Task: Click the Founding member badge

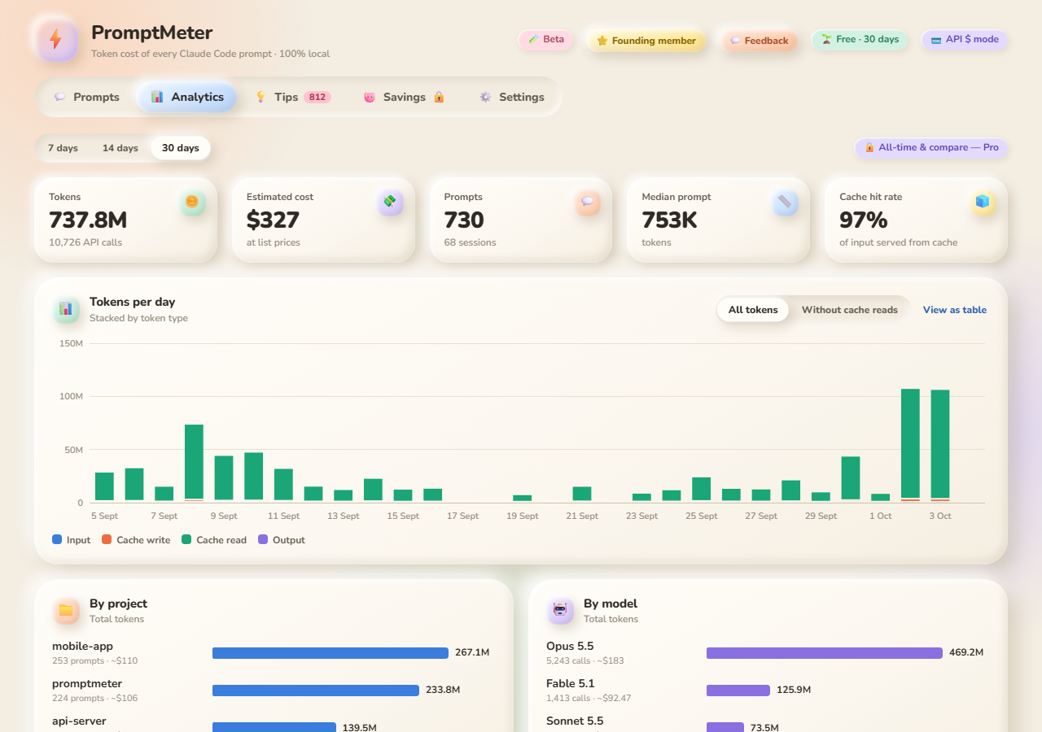Action: [x=646, y=41]
